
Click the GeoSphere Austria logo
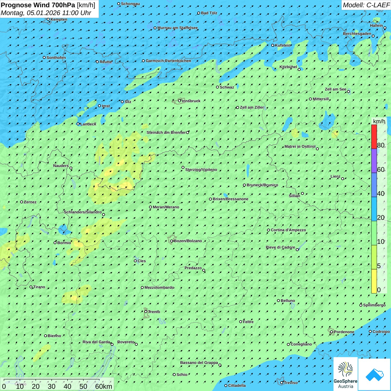345,374
